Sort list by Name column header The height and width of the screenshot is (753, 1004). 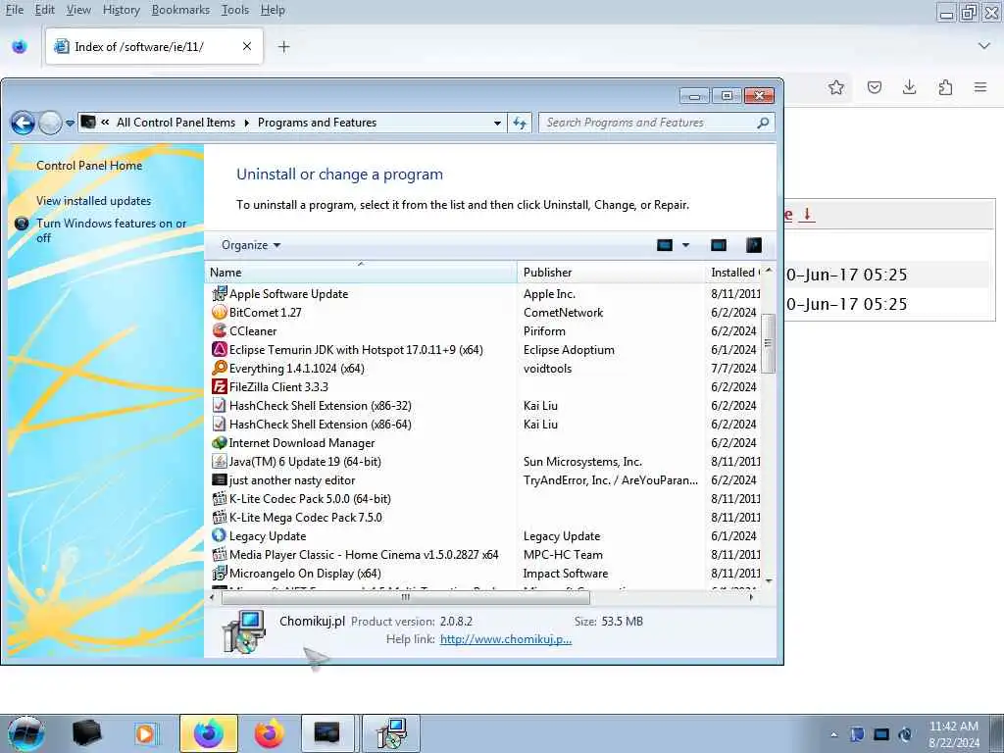point(361,273)
